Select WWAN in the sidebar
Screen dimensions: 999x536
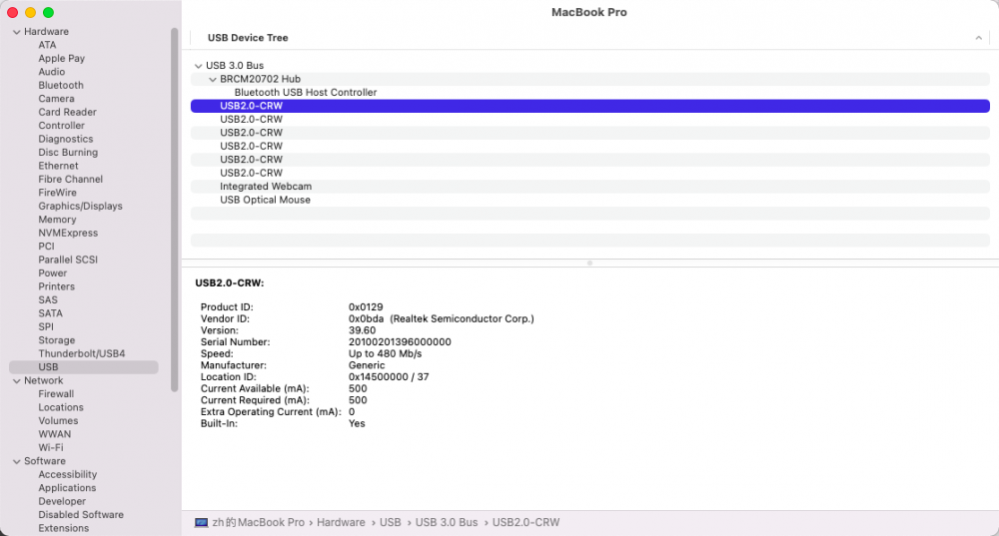[x=55, y=434]
